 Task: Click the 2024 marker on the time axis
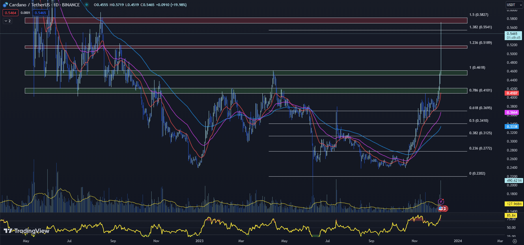[x=458, y=241]
